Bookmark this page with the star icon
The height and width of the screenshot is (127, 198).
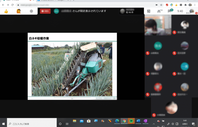pyautogui.click(x=161, y=5)
